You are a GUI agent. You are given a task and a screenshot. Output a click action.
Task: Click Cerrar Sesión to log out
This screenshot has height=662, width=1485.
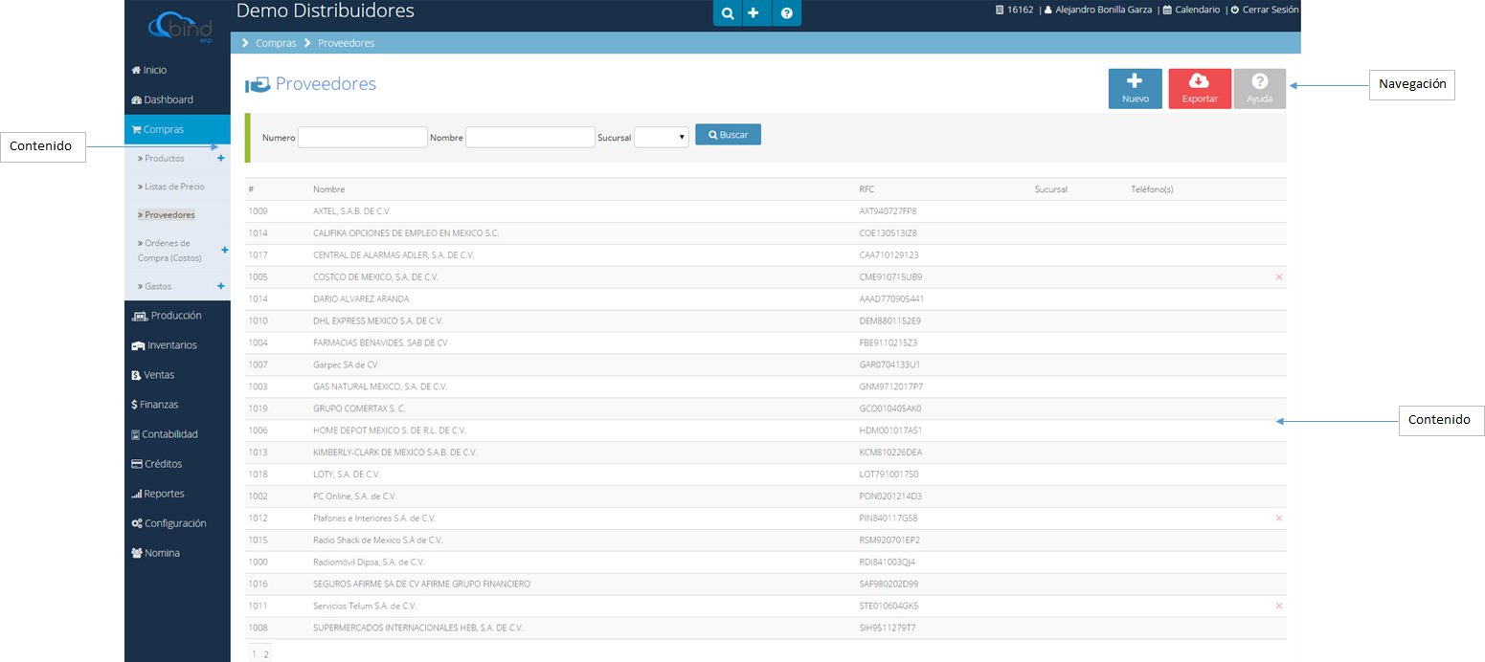click(1265, 10)
